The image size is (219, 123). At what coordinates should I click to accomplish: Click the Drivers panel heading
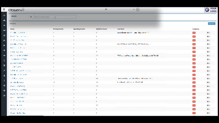coord(13,23)
